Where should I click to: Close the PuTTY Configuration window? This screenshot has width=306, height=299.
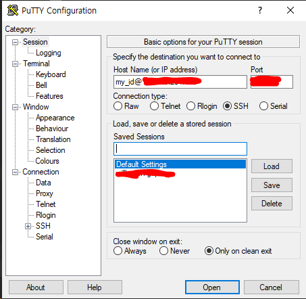[290, 10]
